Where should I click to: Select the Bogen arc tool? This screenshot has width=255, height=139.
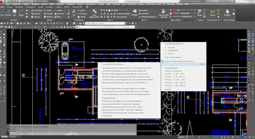pos(21,12)
